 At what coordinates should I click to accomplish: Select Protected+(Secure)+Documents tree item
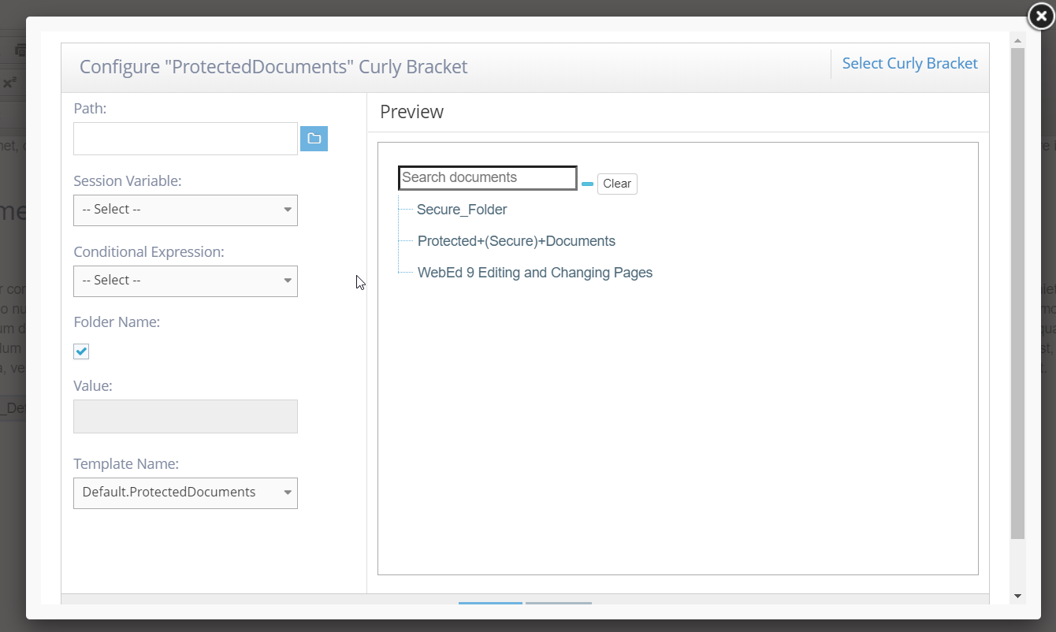coord(516,241)
